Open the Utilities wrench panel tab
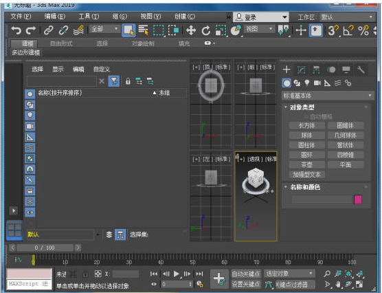The width and height of the screenshot is (382, 293). (361, 69)
